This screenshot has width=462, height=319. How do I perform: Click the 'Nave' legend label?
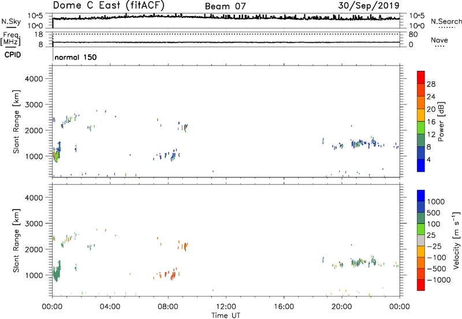tap(439, 40)
